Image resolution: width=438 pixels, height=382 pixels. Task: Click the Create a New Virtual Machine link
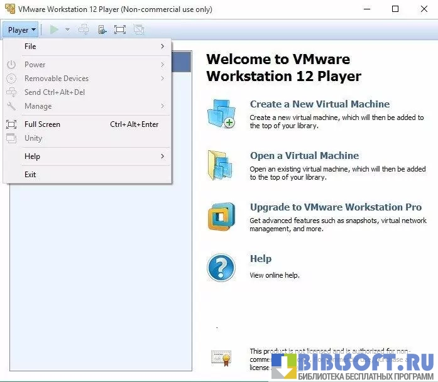(319, 104)
